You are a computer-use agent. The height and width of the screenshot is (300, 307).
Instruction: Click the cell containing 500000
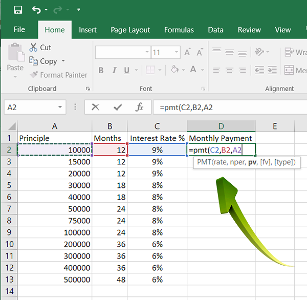click(x=55, y=280)
